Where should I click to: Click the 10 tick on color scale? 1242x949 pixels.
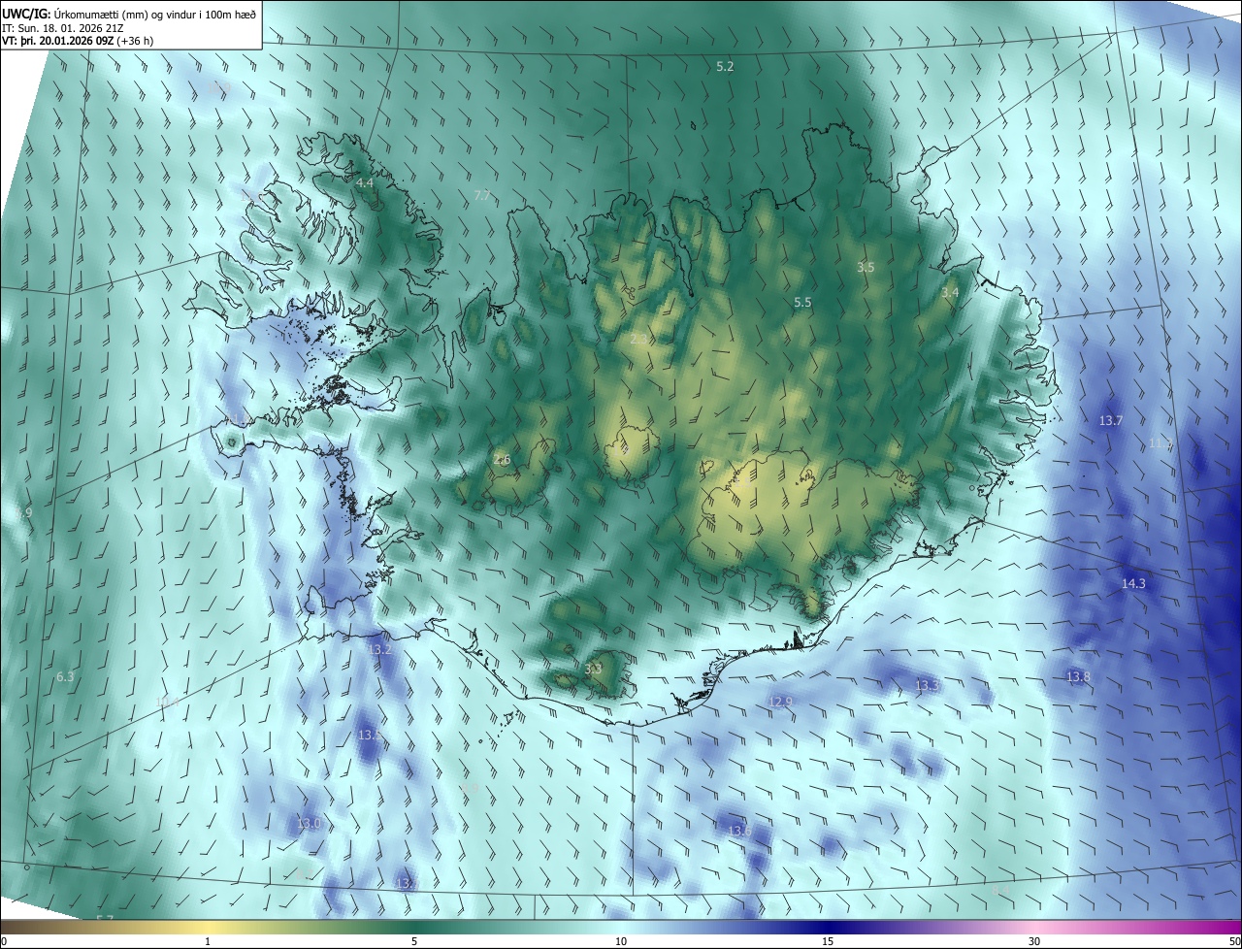(x=621, y=942)
